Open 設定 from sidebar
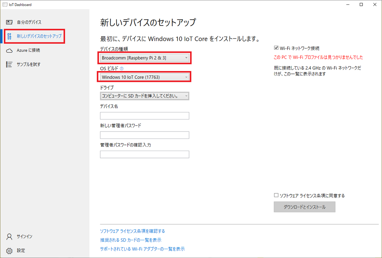This screenshot has width=382, height=258. (45, 251)
